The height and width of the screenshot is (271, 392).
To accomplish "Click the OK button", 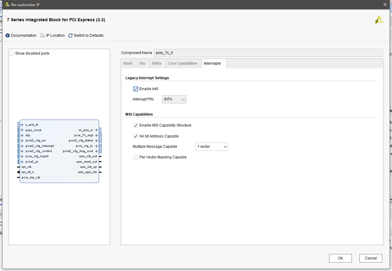I will point(340,258).
